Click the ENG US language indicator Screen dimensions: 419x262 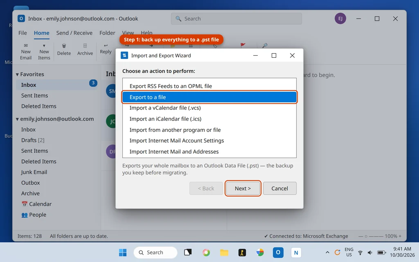point(349,252)
